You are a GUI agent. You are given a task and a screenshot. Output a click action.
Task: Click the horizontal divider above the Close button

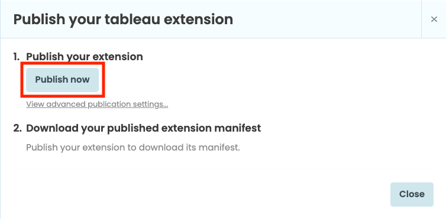point(223,169)
